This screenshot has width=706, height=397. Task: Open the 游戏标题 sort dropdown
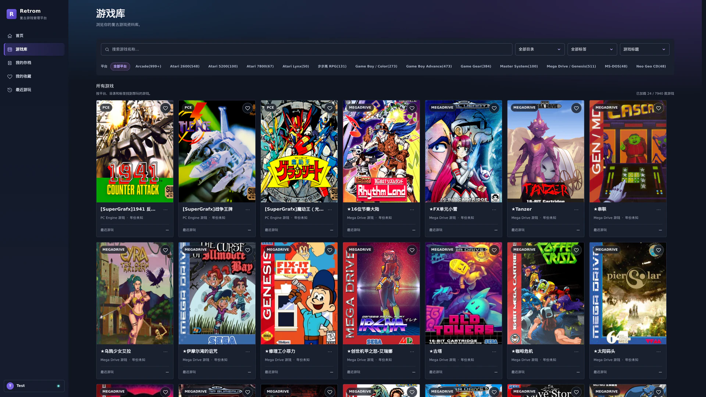[x=644, y=49]
